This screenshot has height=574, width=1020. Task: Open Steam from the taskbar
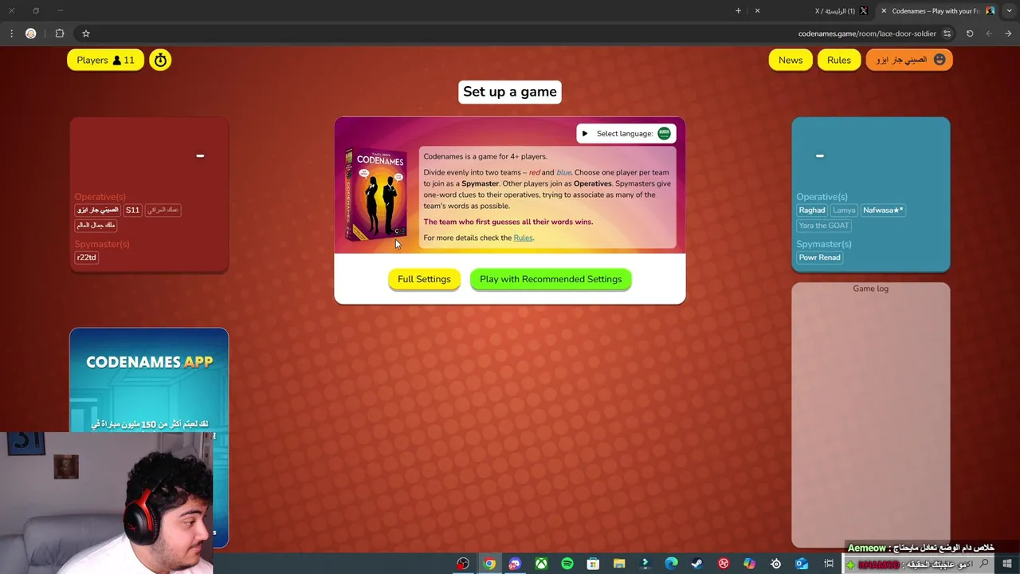pyautogui.click(x=697, y=564)
